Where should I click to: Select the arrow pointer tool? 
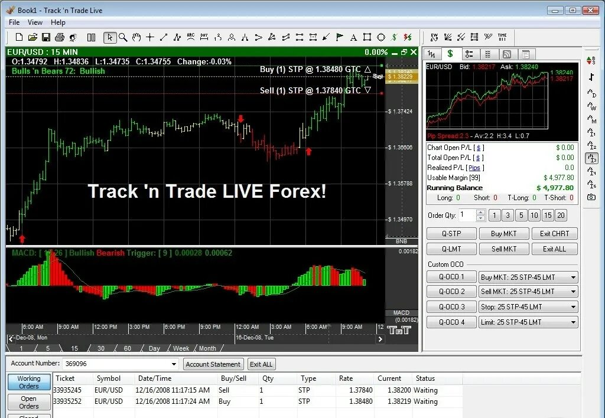pos(110,37)
